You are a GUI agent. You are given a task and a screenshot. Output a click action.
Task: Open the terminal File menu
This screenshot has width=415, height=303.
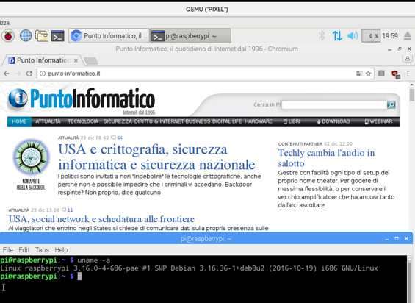(x=8, y=250)
